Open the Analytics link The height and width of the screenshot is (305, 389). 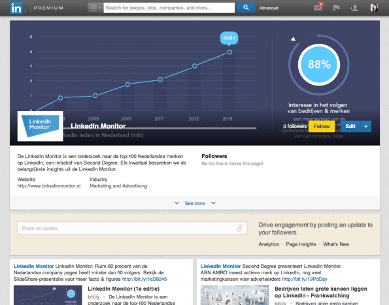pyautogui.click(x=269, y=244)
